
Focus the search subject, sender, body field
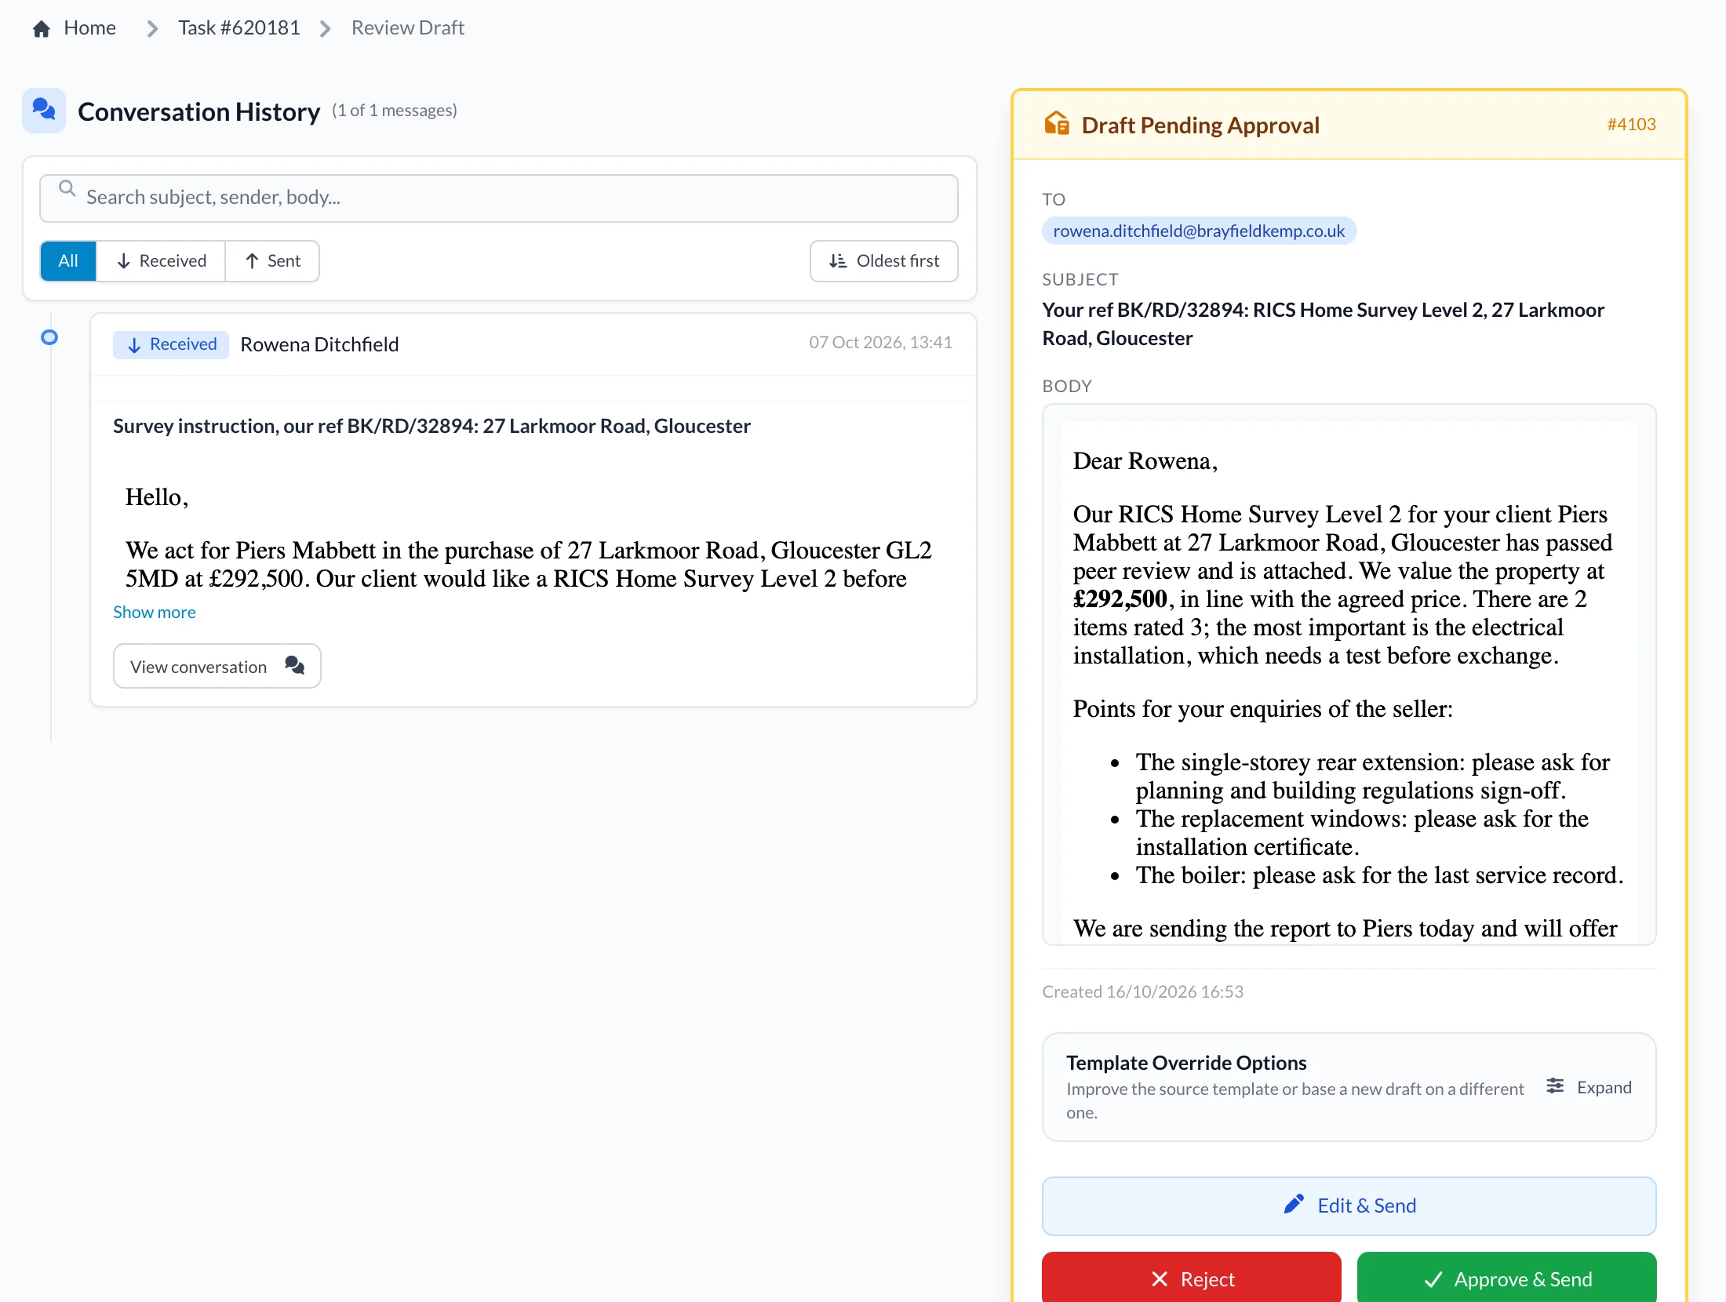[499, 198]
